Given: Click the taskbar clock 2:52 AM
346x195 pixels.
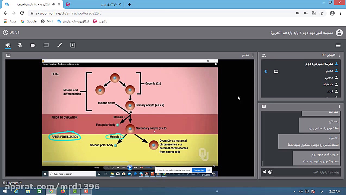Looking at the screenshot, I should click(x=335, y=191).
